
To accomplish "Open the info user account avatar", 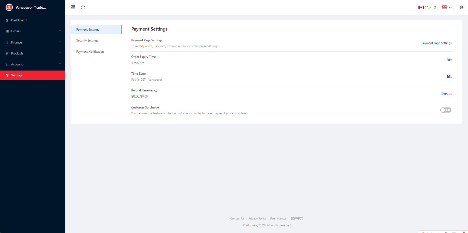I will point(445,7).
